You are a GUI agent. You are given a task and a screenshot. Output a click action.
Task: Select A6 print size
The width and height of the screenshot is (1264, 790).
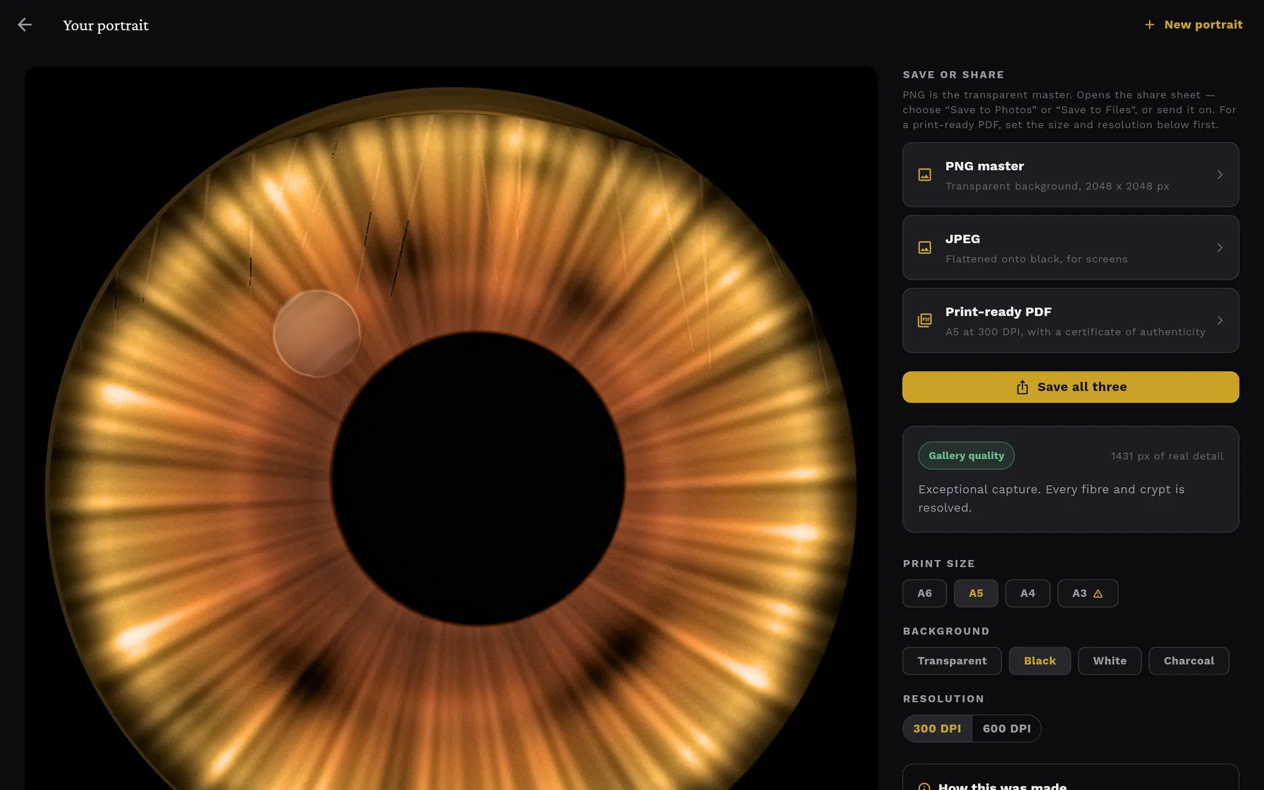[924, 593]
